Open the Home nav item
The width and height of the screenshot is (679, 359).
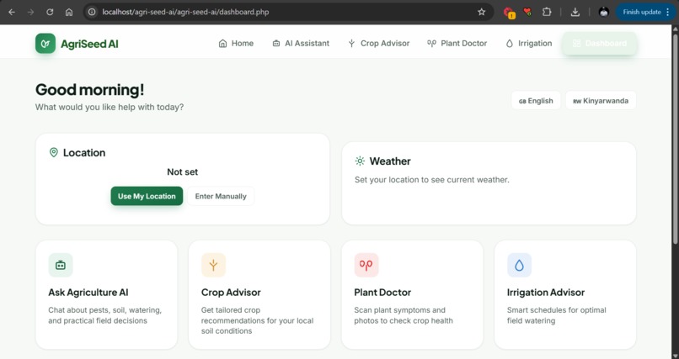tap(236, 43)
